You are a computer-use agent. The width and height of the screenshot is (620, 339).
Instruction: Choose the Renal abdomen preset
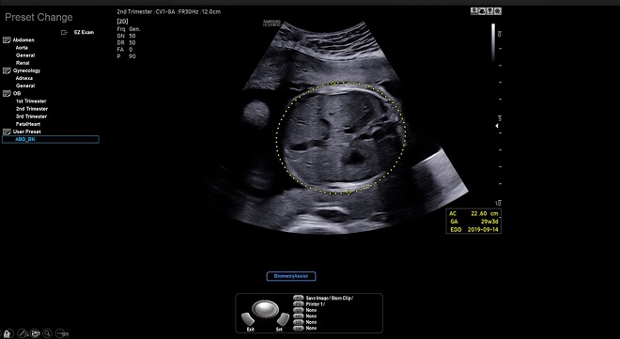coord(23,63)
